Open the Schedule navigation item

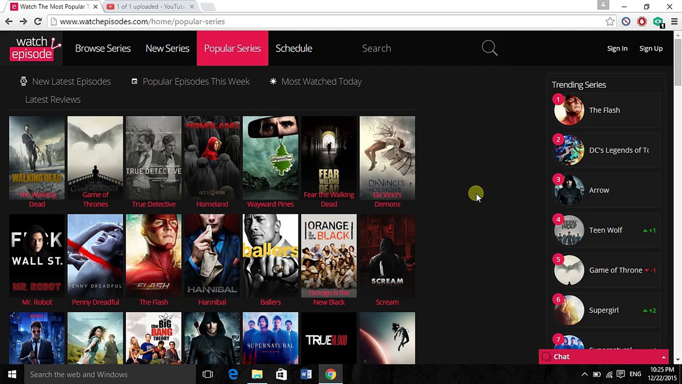[294, 48]
